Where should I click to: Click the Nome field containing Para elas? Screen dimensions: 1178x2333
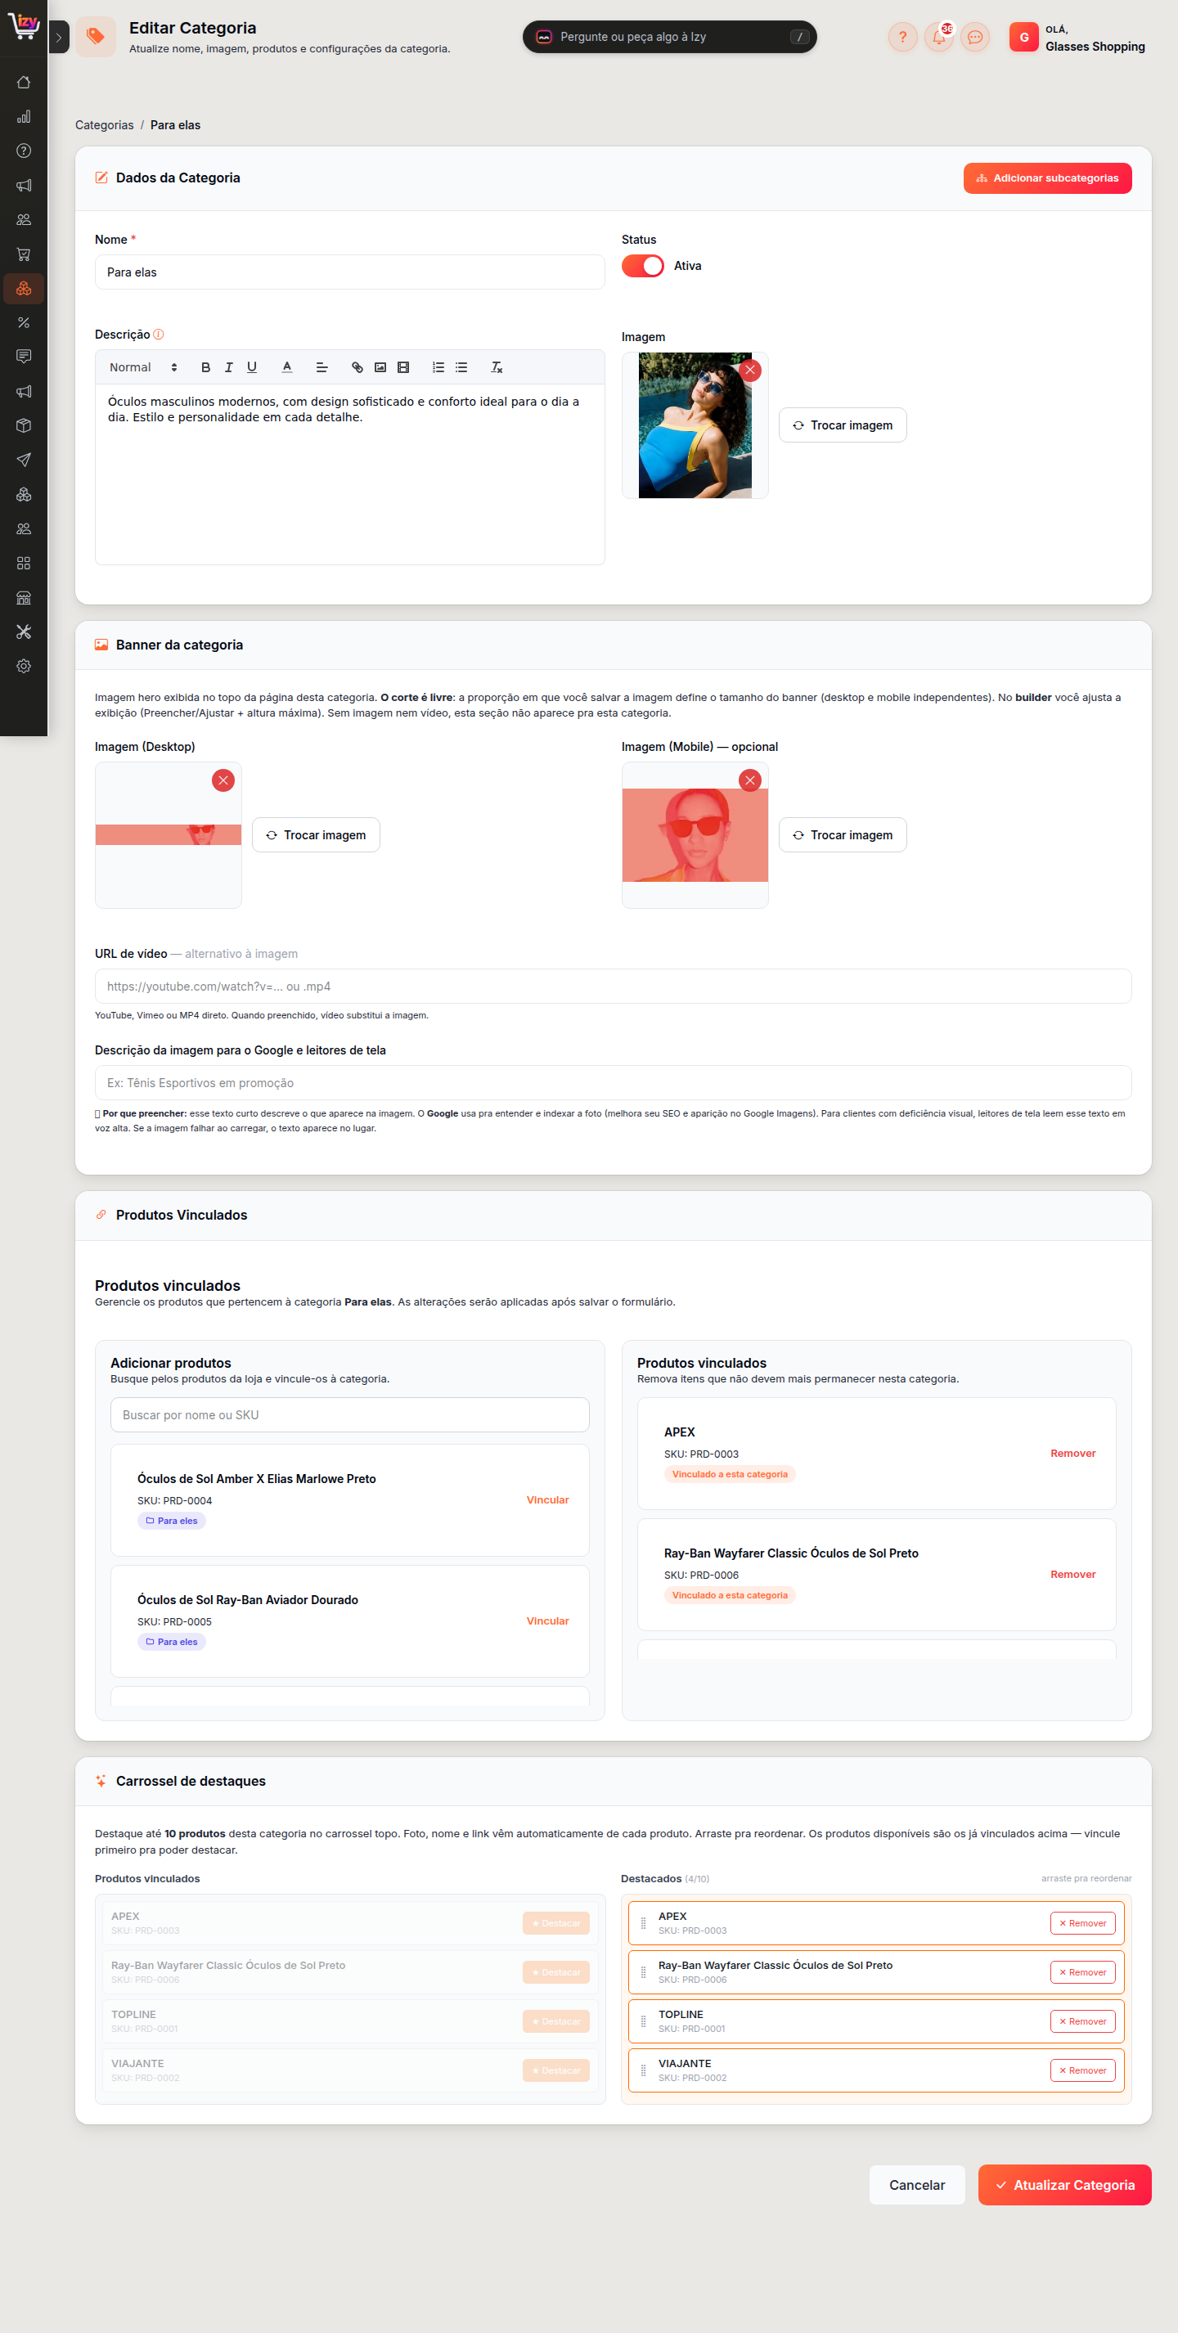[349, 272]
